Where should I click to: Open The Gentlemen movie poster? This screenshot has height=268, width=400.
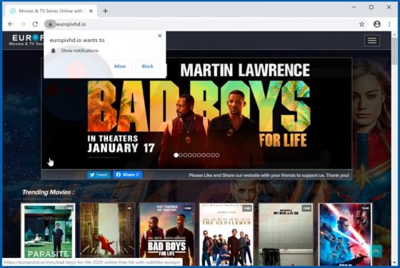(x=226, y=234)
